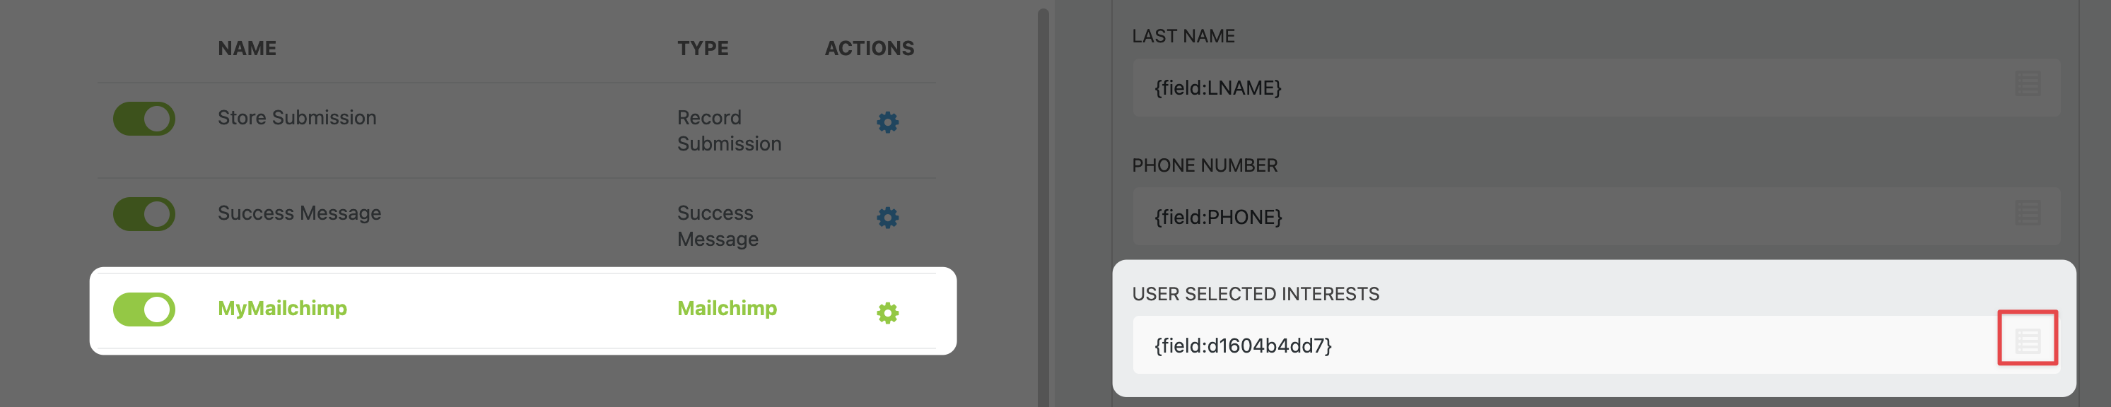
Task: Select the Store Submission action name
Action: [297, 118]
